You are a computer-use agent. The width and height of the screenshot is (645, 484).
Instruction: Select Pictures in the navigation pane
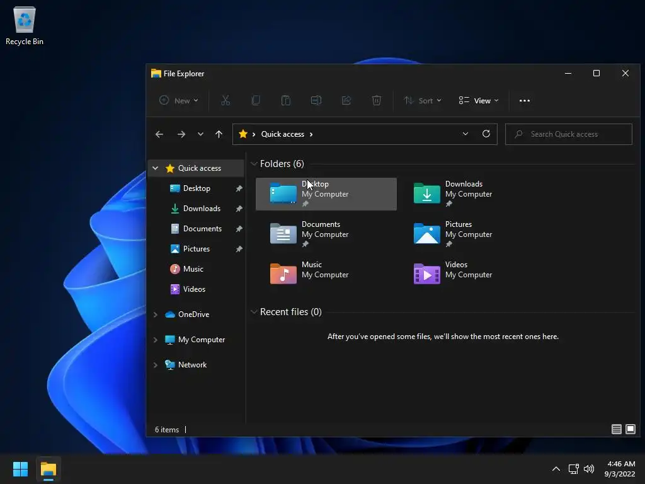pyautogui.click(x=197, y=248)
